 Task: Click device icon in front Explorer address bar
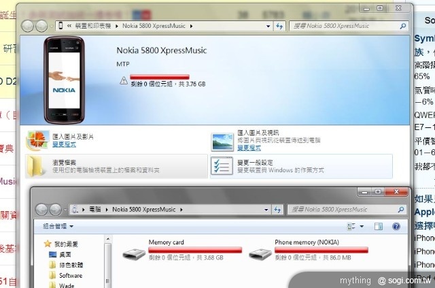(75, 209)
